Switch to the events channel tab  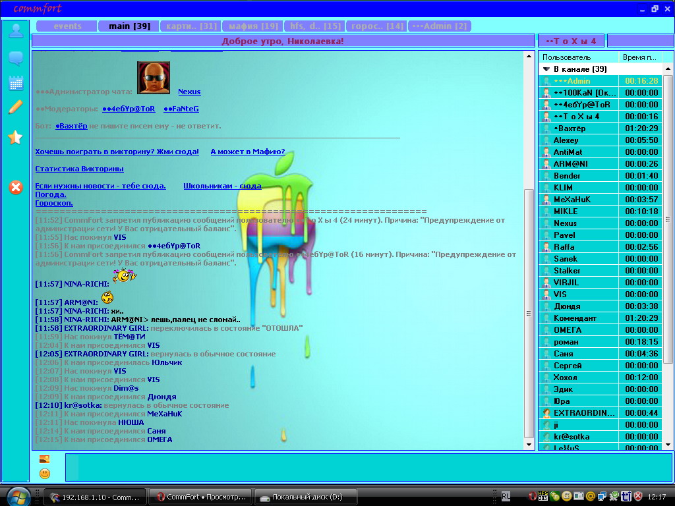tap(67, 26)
